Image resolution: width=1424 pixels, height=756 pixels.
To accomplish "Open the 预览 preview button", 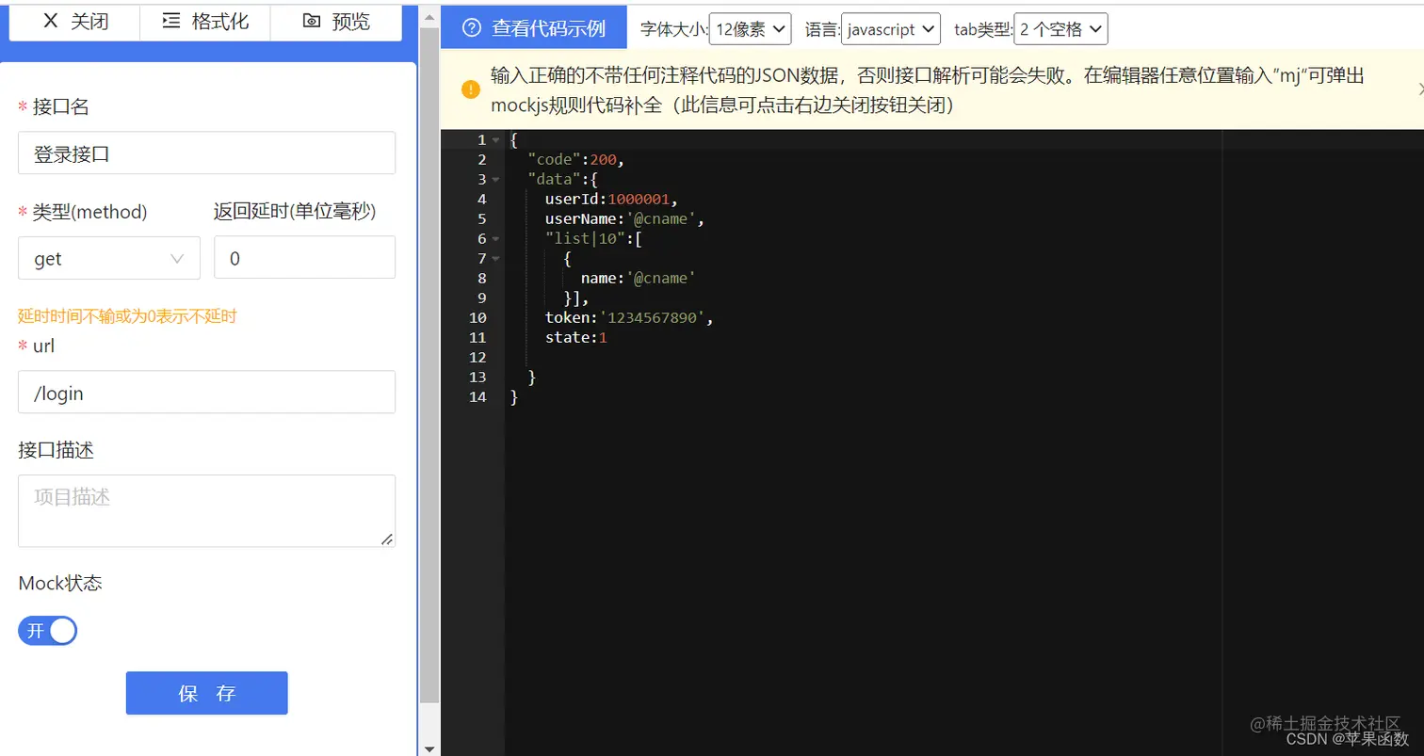I will click(x=336, y=22).
